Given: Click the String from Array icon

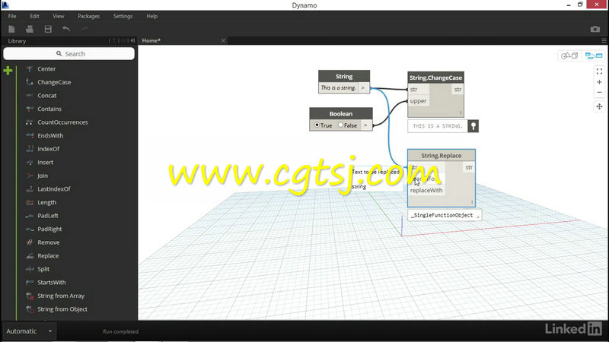Looking at the screenshot, I should tap(30, 296).
